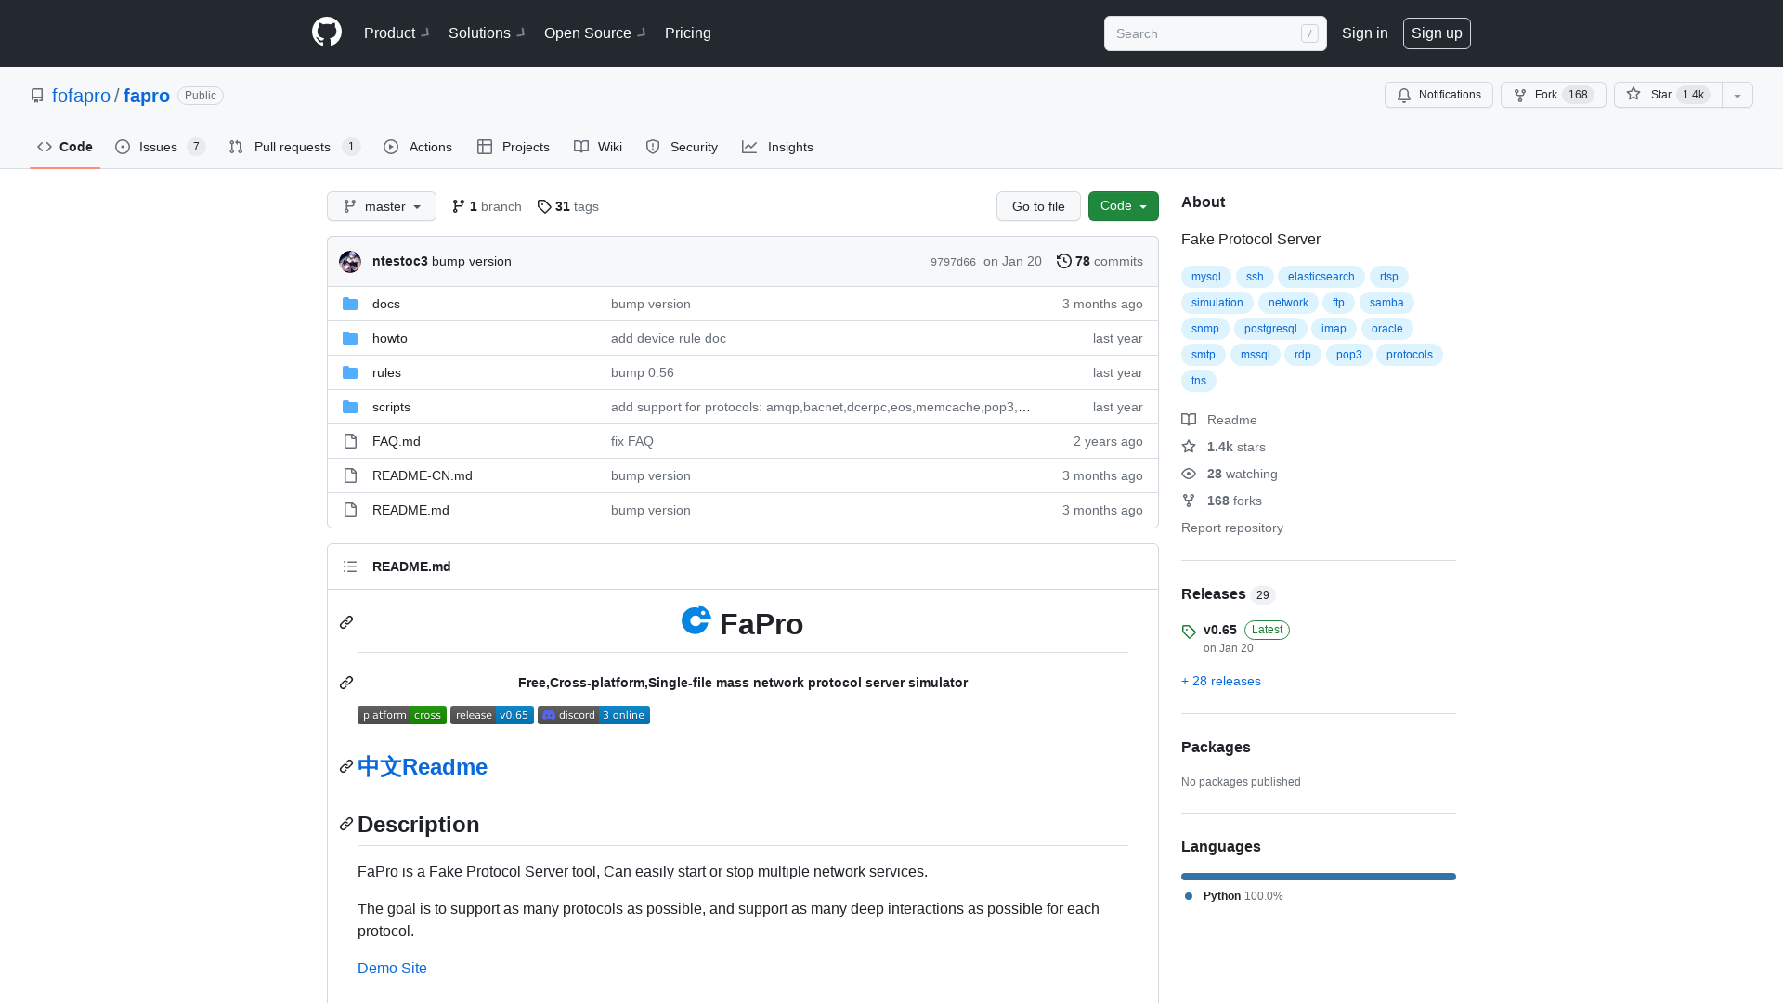1783x1003 pixels.
Task: Click the Python language bar
Action: coord(1319,877)
